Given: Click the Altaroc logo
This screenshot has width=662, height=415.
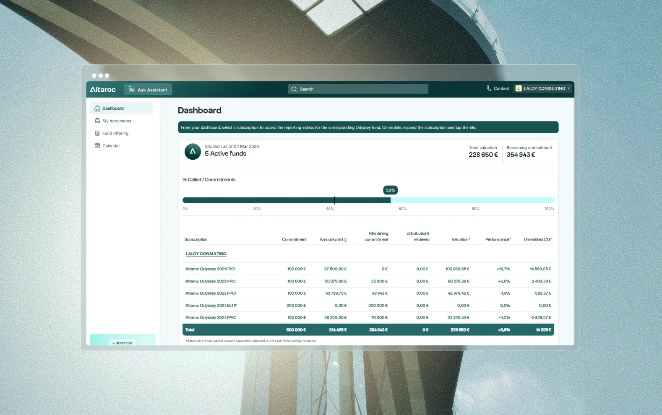Looking at the screenshot, I should pyautogui.click(x=103, y=89).
